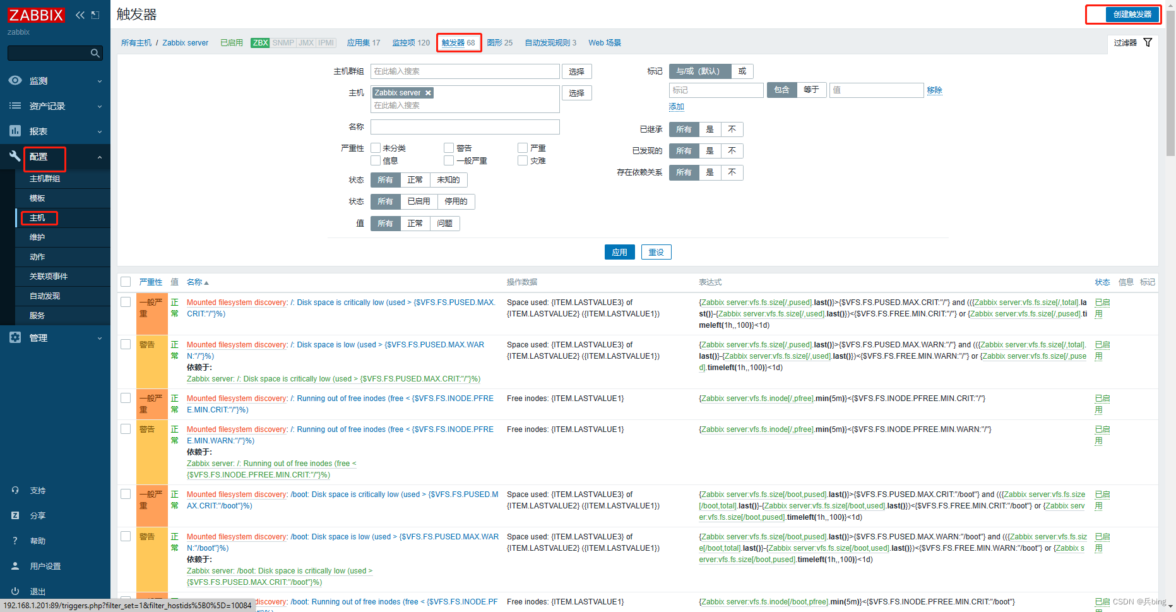Set status filter to 停用的
This screenshot has height=612, width=1176.
[x=456, y=201]
